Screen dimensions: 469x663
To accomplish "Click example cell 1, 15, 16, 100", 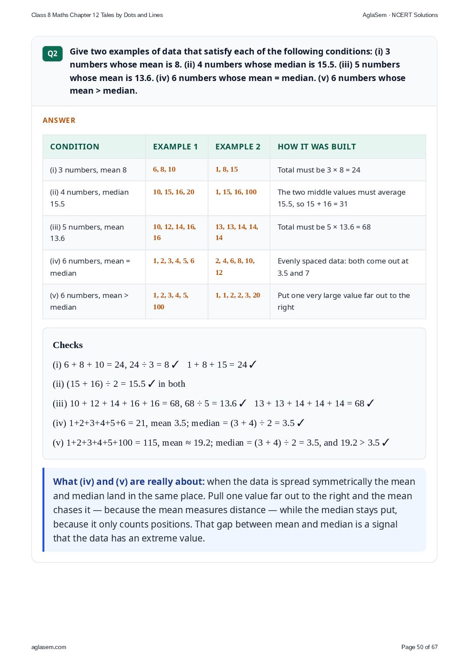I will 236,192.
